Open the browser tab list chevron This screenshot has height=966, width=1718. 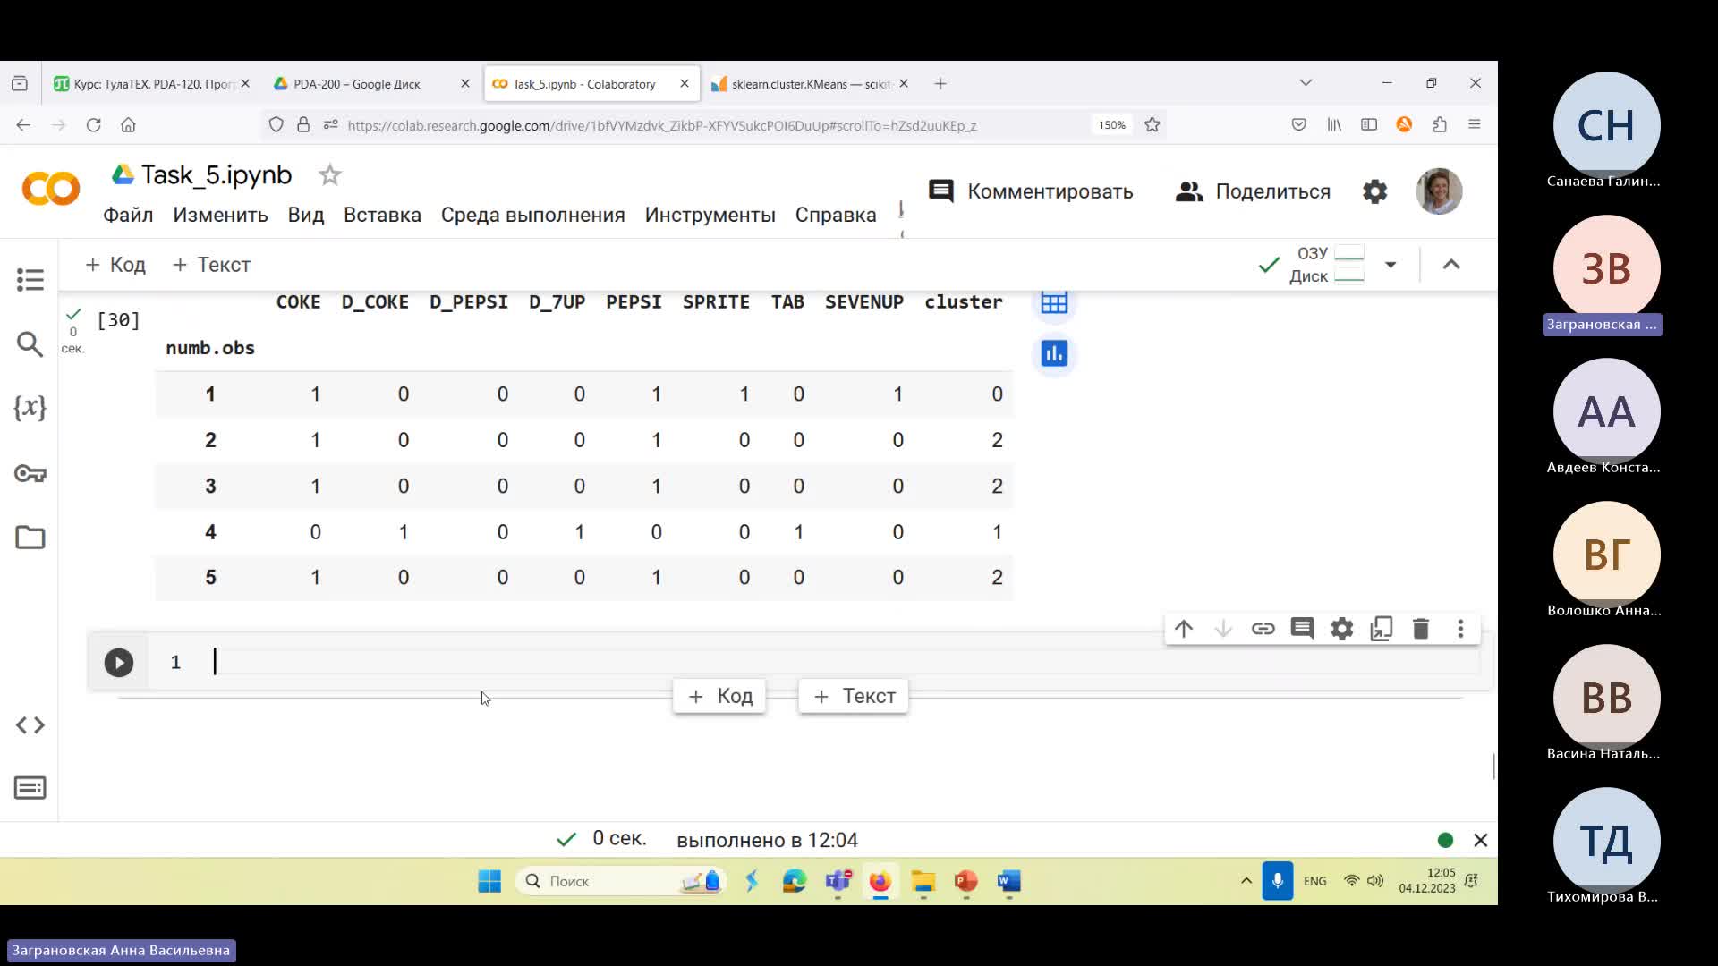(1306, 83)
